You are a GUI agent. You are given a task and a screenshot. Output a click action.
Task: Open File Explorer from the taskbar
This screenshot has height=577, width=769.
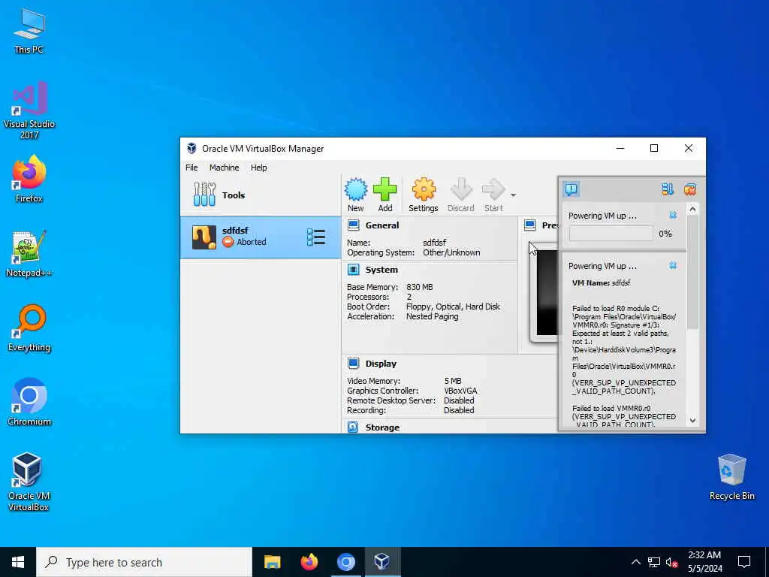click(272, 562)
